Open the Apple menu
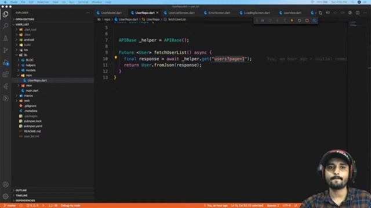Screen dimensions: 371x208 point(5,2)
